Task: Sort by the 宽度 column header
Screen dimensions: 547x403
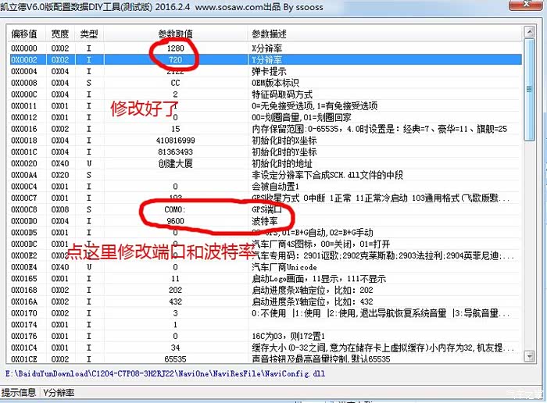Action: coord(60,34)
